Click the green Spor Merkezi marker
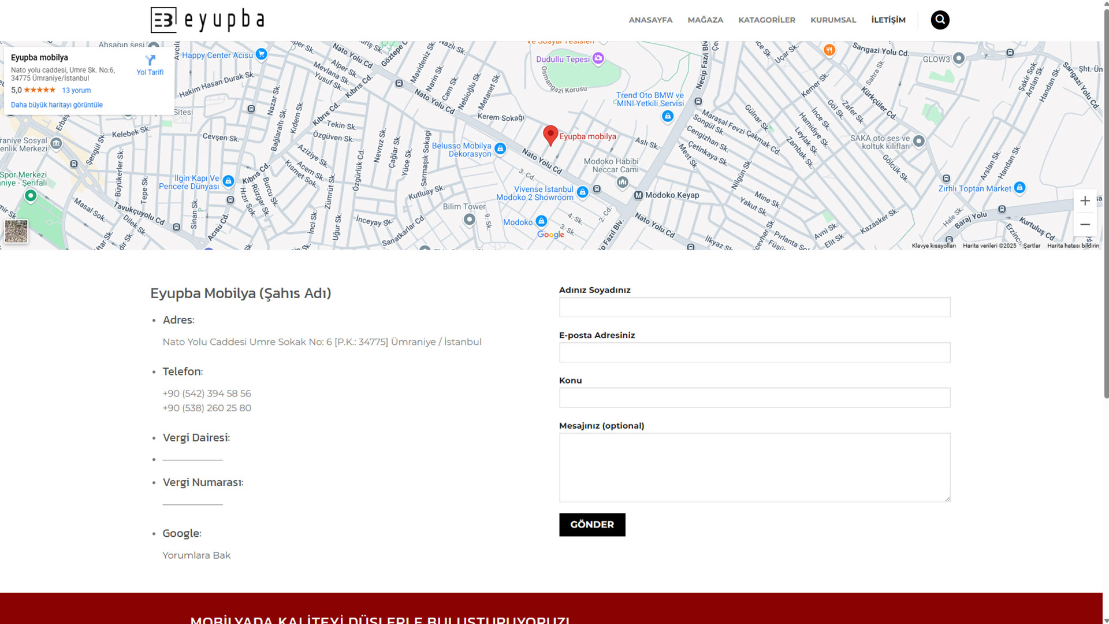 [x=31, y=196]
